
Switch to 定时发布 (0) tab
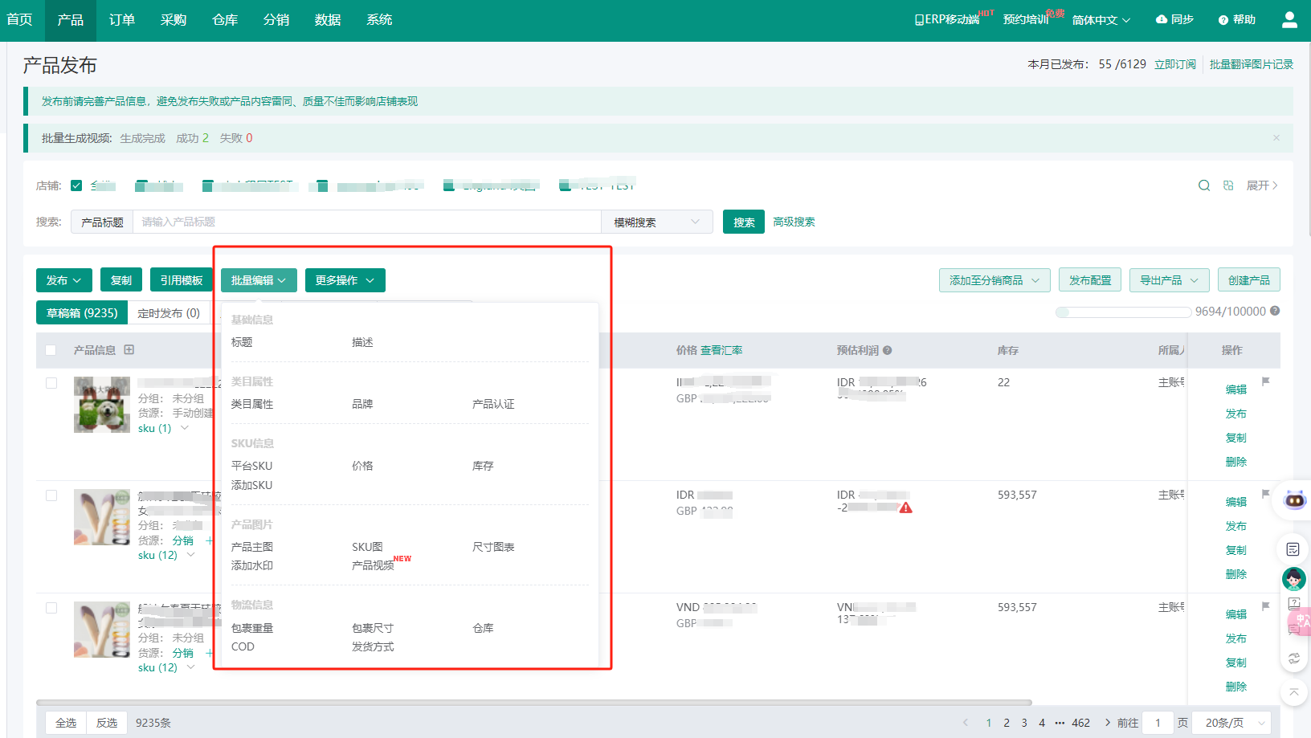tap(169, 313)
